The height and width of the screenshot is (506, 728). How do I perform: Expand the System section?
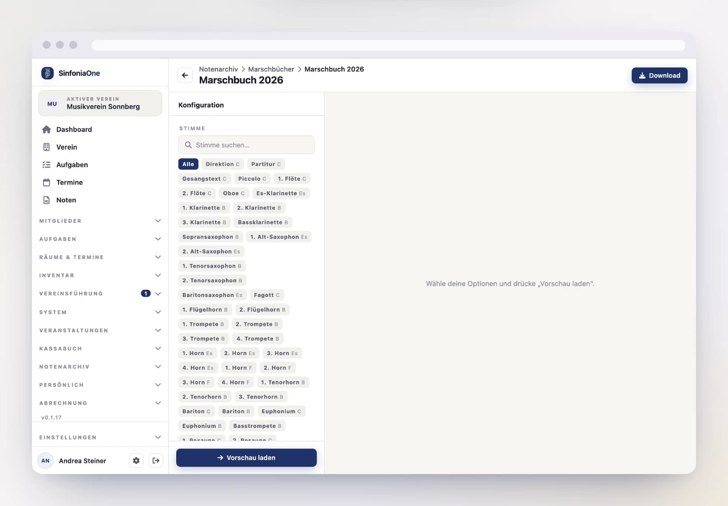pyautogui.click(x=100, y=312)
